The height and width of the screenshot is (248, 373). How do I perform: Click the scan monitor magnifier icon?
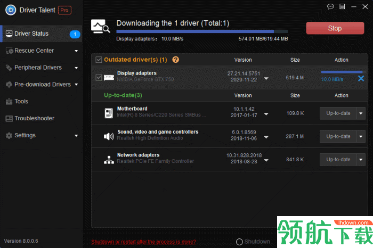(100, 26)
